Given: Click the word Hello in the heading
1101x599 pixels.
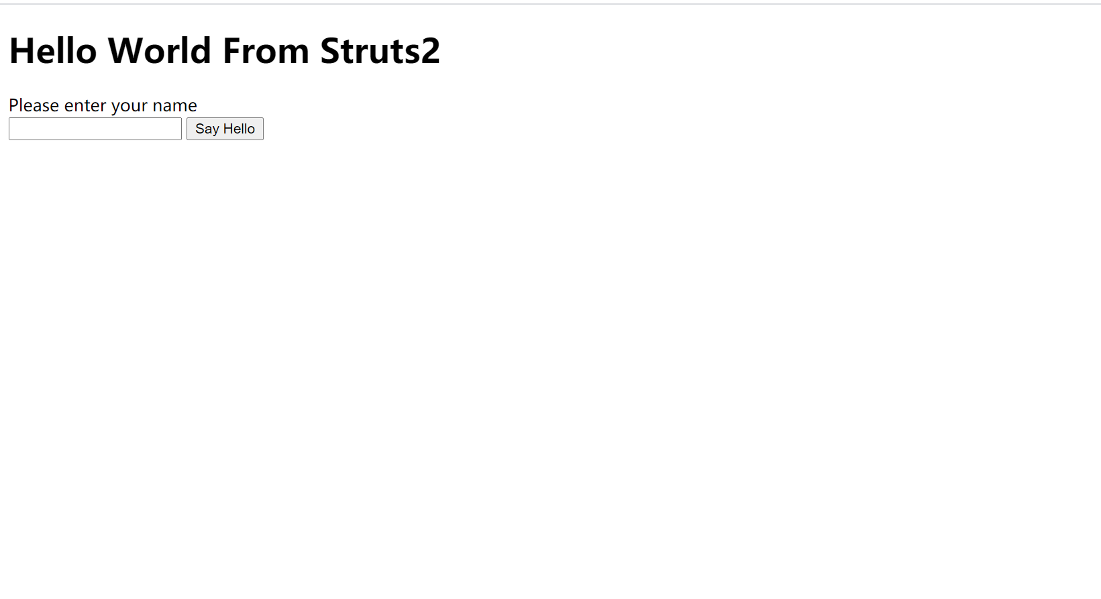Looking at the screenshot, I should [52, 50].
